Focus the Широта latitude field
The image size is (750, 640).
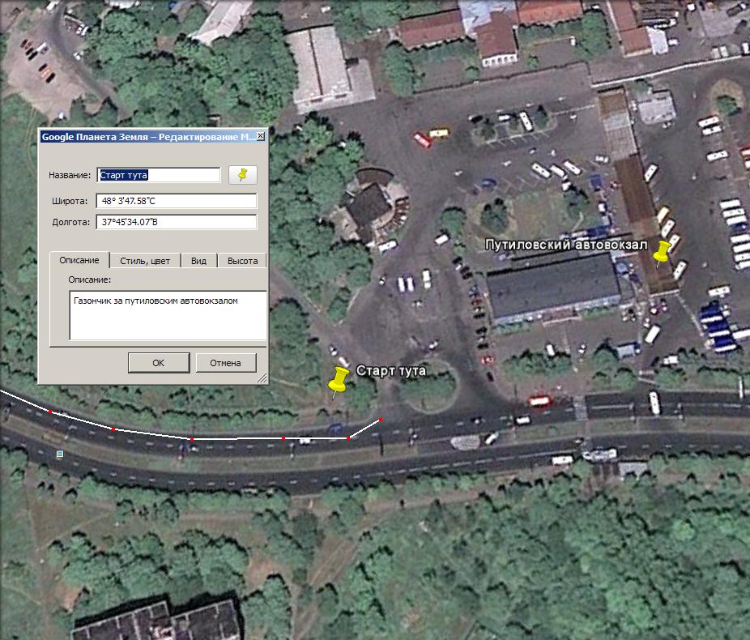tap(177, 201)
